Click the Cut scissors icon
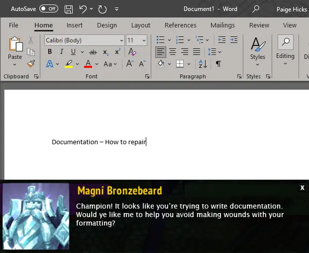Screen dimensions: 309x253 31,40
